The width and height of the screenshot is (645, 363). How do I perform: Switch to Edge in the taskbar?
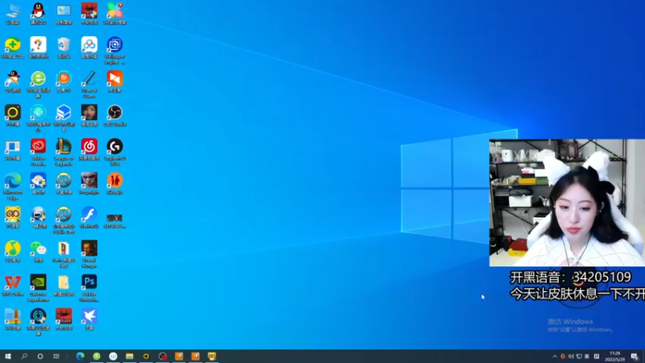(x=80, y=356)
